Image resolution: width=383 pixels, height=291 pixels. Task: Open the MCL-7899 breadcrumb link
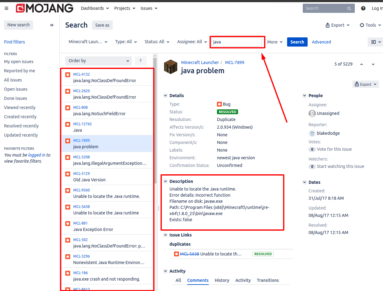pyautogui.click(x=235, y=62)
